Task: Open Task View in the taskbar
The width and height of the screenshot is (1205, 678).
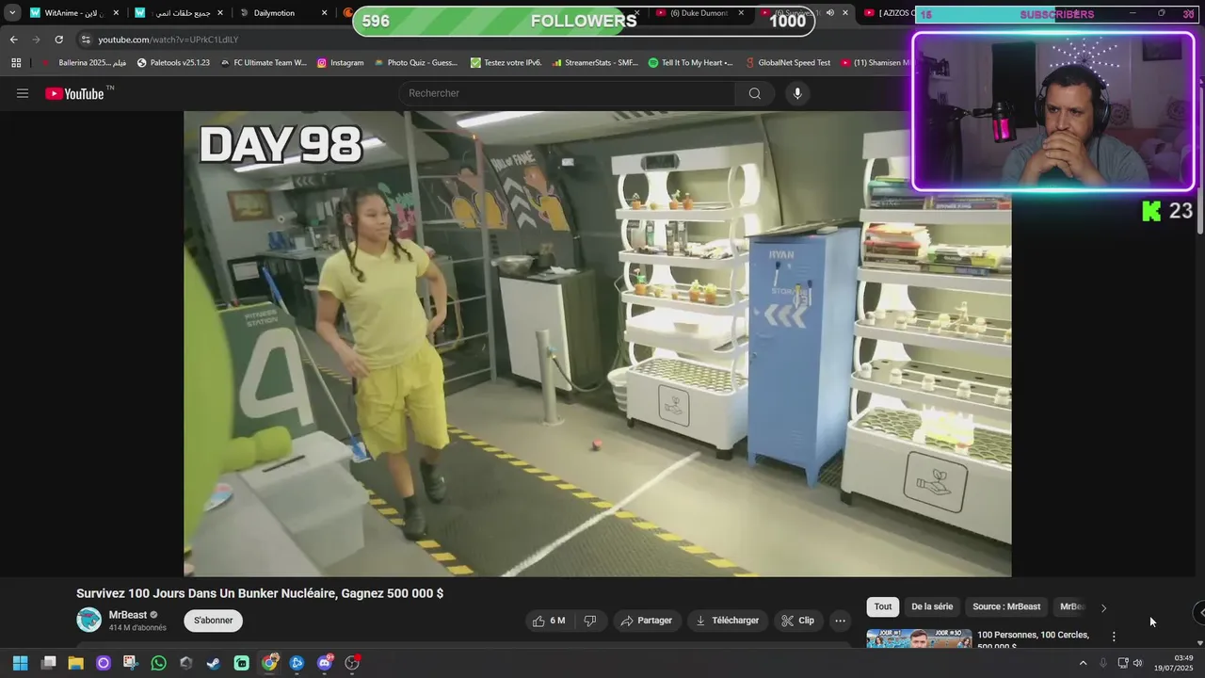Action: pos(48,663)
